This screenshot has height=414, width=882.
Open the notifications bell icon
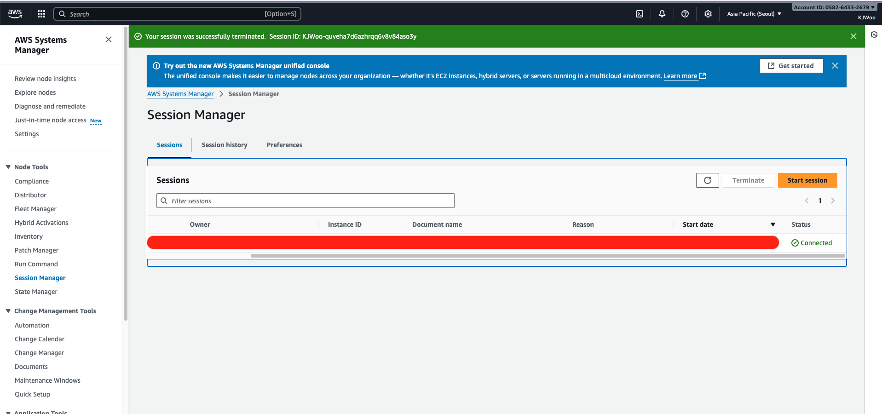662,14
